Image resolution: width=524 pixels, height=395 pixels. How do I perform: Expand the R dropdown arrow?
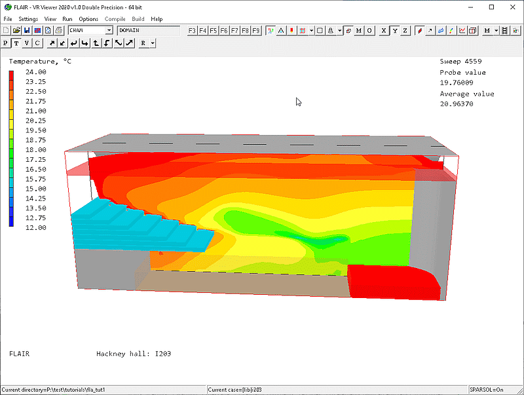152,43
